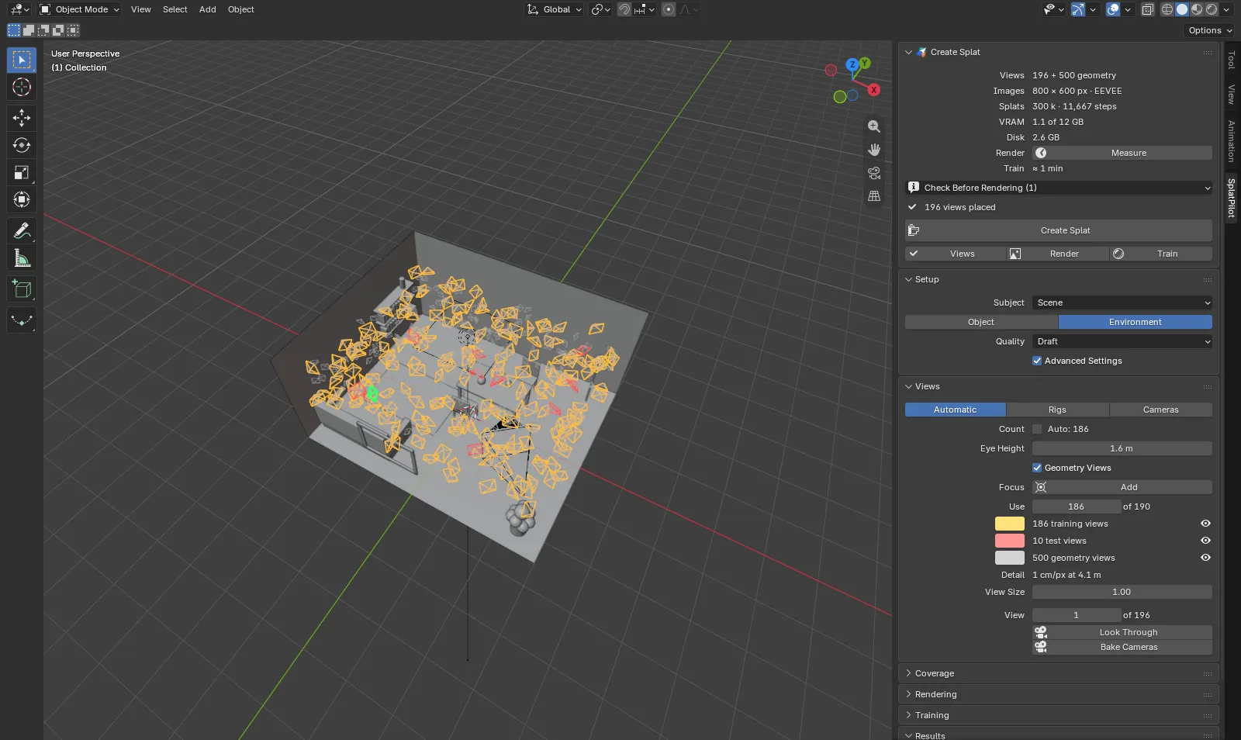The width and height of the screenshot is (1241, 740).
Task: Hide the 500 geometry views
Action: 1205,558
